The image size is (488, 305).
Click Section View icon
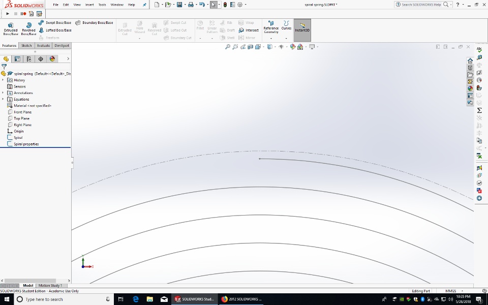click(250, 47)
